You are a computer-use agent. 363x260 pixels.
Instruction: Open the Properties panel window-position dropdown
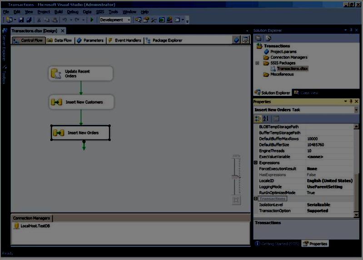click(345, 101)
